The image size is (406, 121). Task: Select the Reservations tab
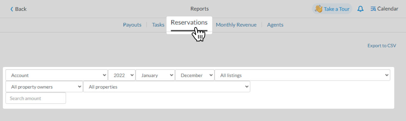(189, 23)
